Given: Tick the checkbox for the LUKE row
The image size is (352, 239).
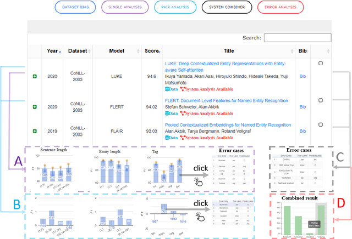Looking at the screenshot, I should (321, 64).
